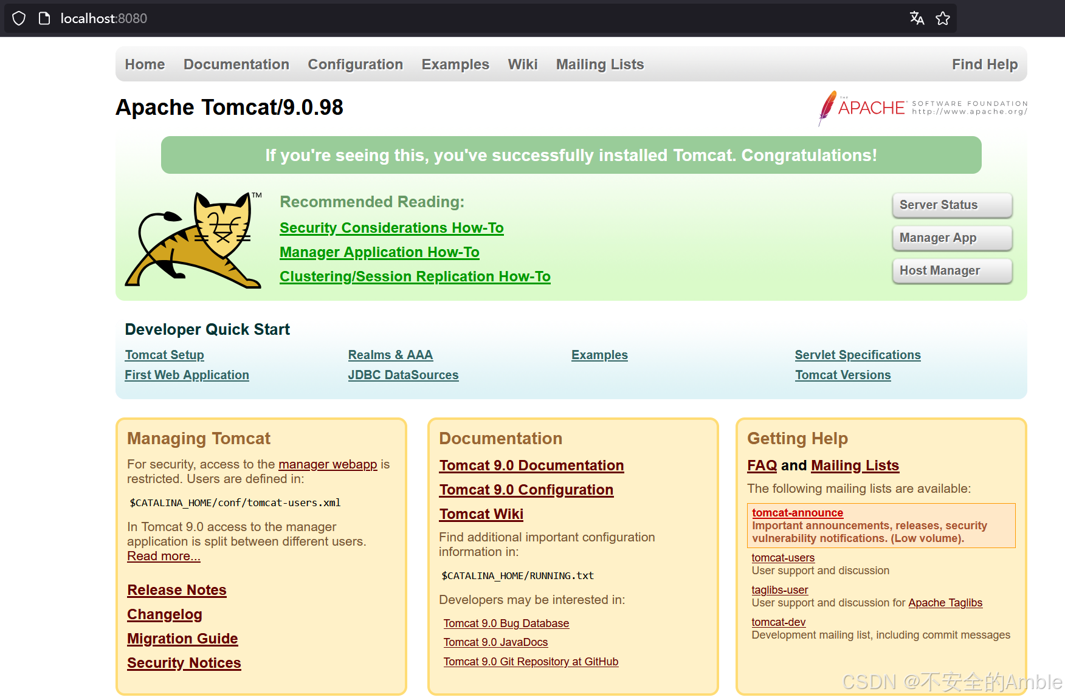Open Clustering/Session Replication How-To link
The width and height of the screenshot is (1065, 700).
[415, 276]
